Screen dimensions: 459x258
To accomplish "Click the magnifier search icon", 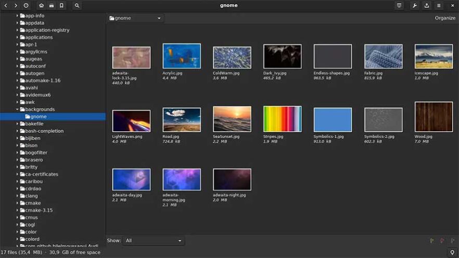I will [x=77, y=5].
